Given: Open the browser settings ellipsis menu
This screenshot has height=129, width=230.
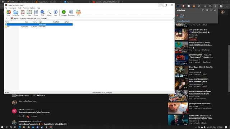Looking at the screenshot, I should [227, 6].
